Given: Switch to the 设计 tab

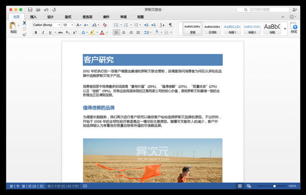Looking at the screenshot, I should coord(50,17).
